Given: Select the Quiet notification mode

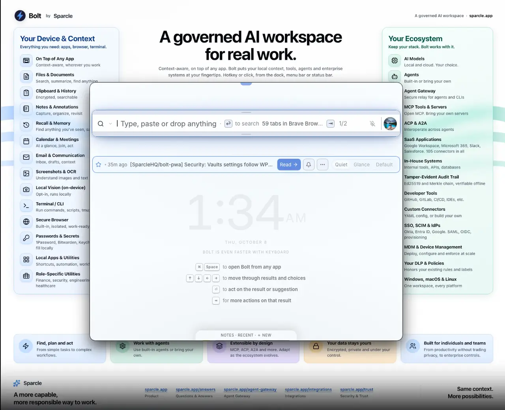Looking at the screenshot, I should click(x=341, y=165).
